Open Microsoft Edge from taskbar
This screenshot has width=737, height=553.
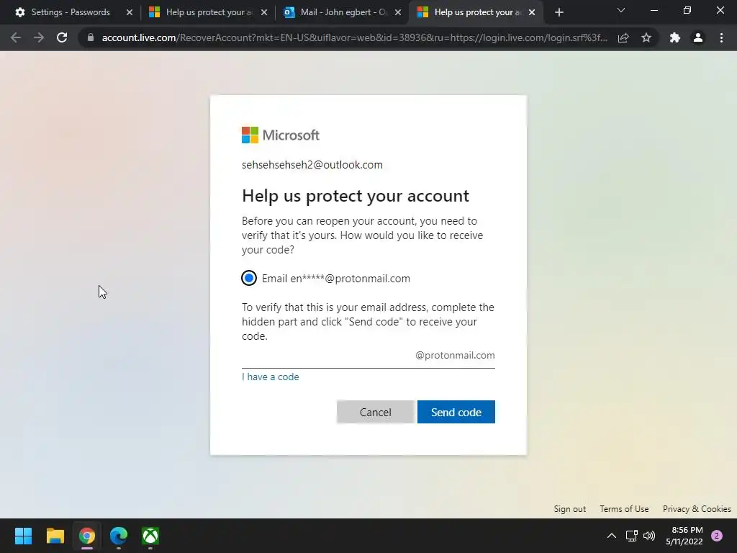pos(119,536)
